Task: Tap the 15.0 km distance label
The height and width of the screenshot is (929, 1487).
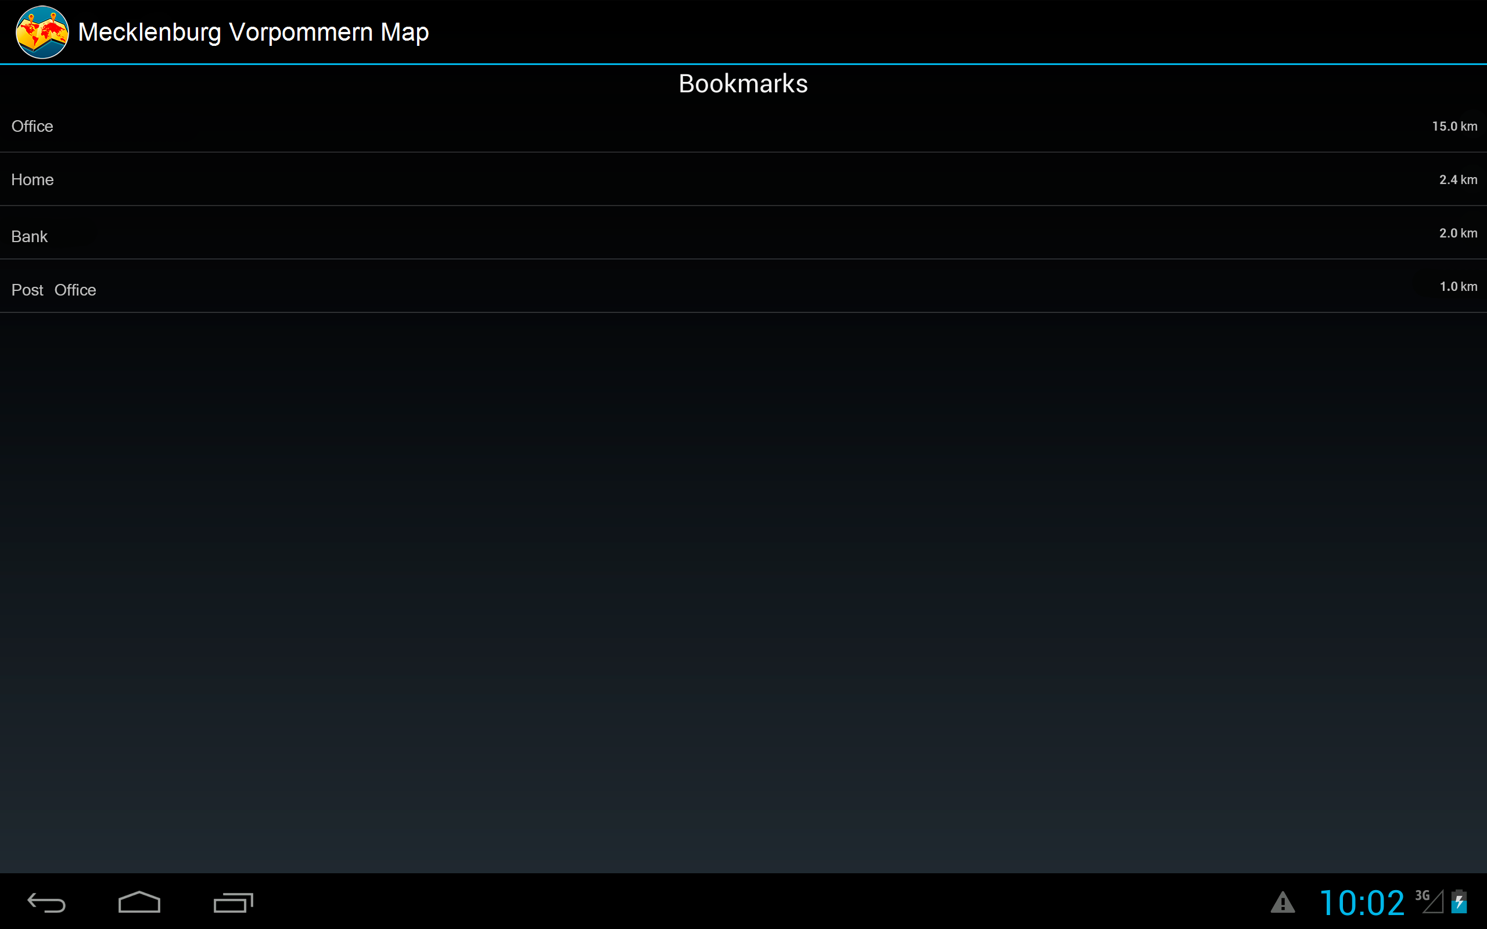Action: 1454,127
